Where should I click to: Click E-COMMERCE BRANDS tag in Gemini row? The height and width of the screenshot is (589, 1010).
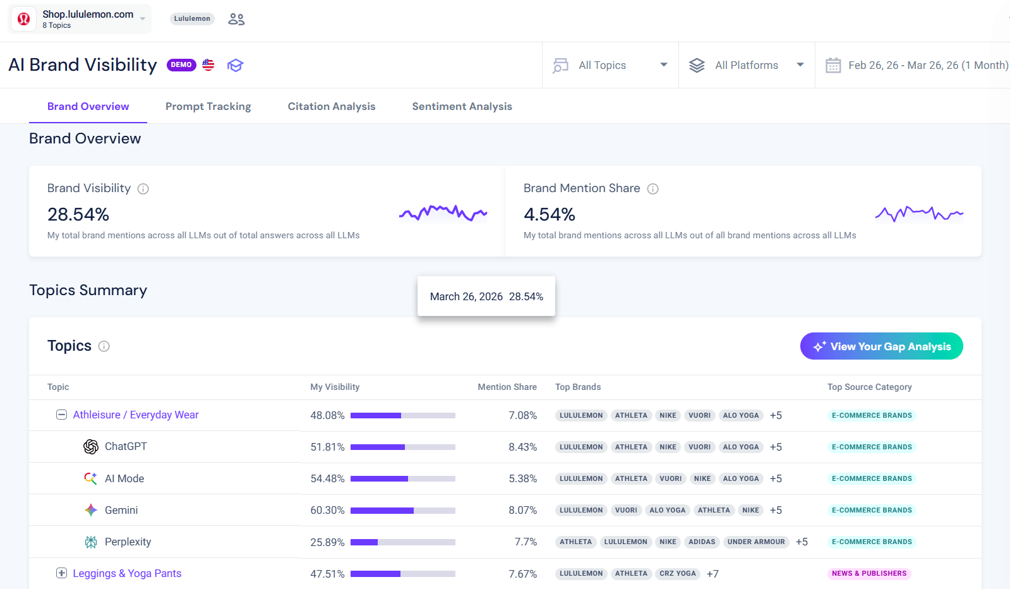pos(872,510)
